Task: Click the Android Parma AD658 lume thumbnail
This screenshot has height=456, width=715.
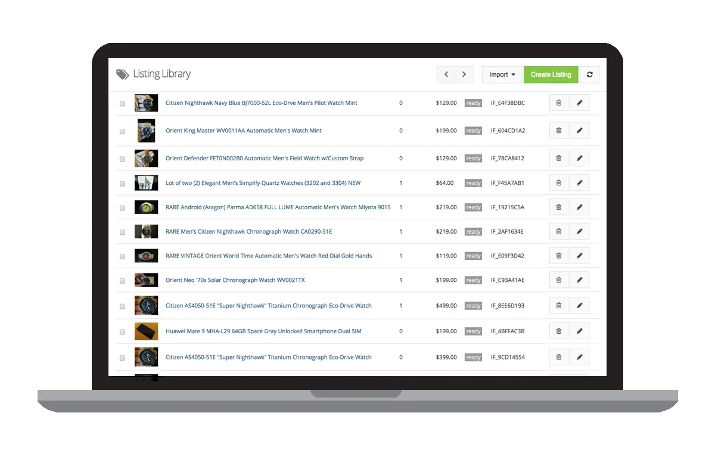Action: [x=146, y=207]
